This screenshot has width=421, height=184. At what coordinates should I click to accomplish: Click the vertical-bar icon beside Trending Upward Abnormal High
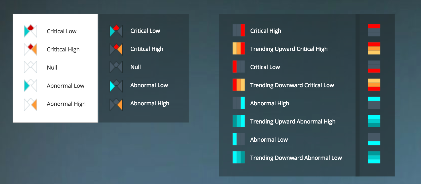point(239,121)
